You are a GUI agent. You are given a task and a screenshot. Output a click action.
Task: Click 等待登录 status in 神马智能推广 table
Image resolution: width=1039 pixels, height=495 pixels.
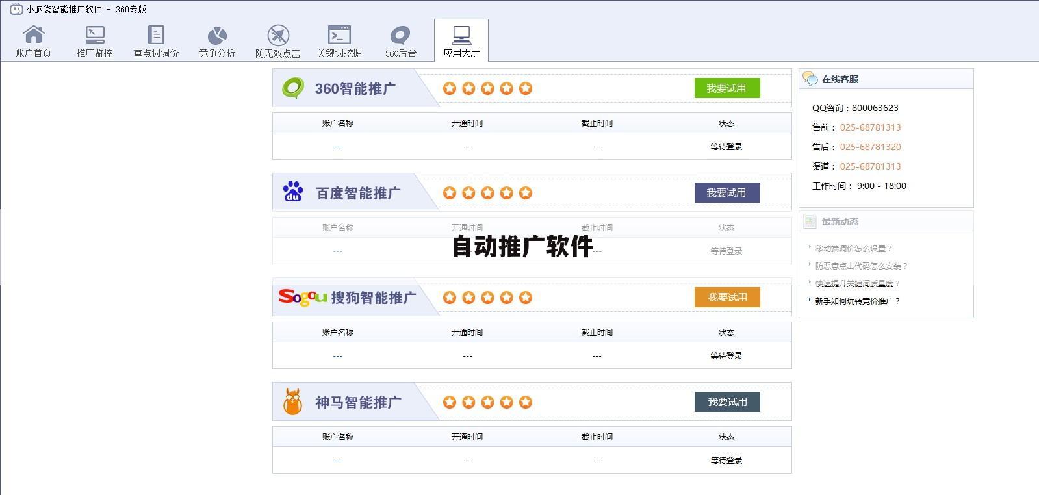coord(726,461)
